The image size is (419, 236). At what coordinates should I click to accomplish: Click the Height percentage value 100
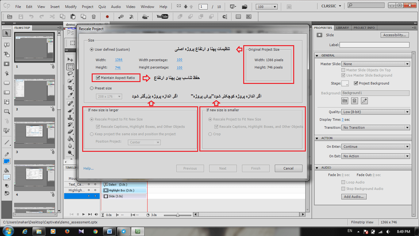(179, 68)
